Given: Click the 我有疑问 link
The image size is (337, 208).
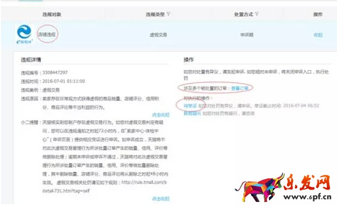Looking at the screenshot, I should pos(192,114).
